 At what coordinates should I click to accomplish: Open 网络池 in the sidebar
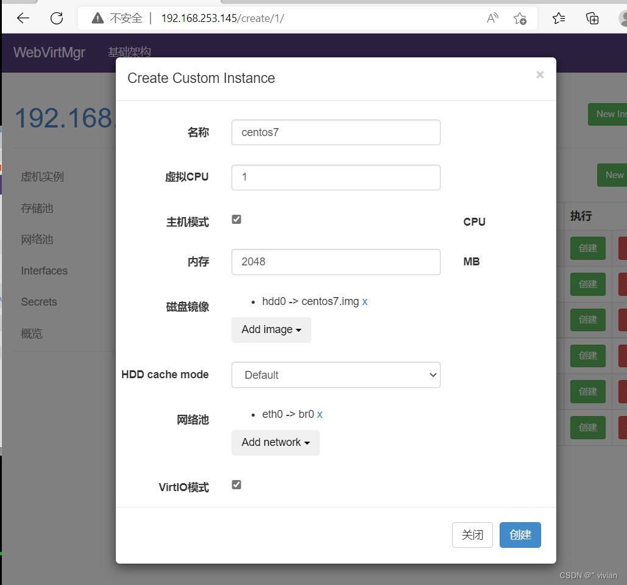click(x=37, y=239)
